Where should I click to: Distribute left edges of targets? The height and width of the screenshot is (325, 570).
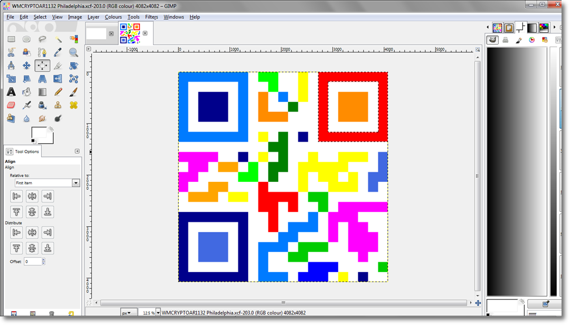[16, 232]
